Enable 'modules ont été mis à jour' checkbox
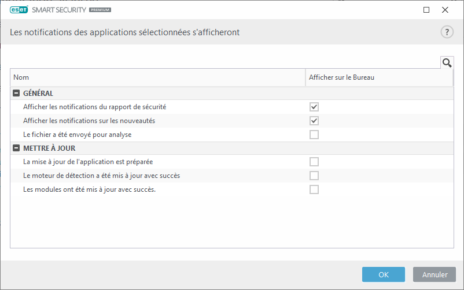The height and width of the screenshot is (290, 464). [314, 189]
